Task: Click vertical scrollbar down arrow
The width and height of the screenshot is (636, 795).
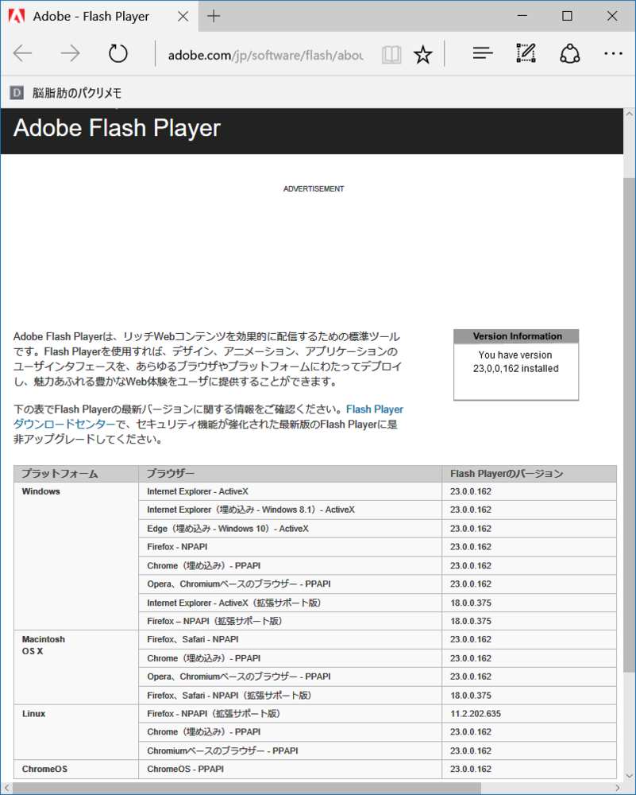Action: tap(630, 776)
